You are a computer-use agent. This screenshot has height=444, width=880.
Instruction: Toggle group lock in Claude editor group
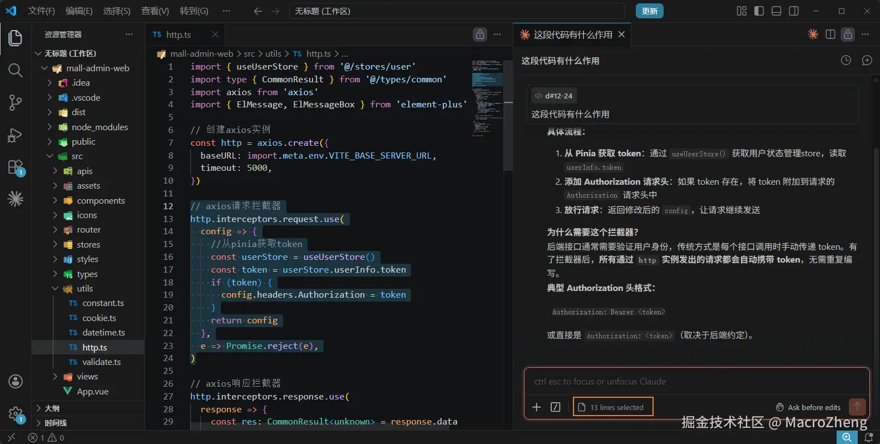(x=848, y=34)
